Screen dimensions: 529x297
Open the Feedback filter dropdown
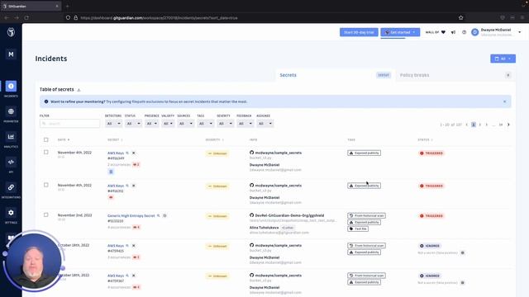(x=245, y=124)
